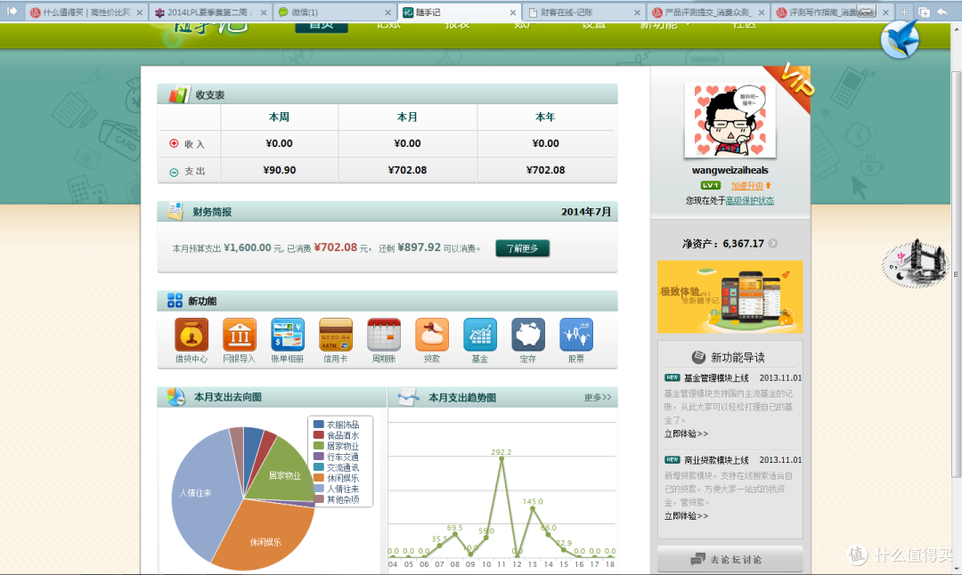This screenshot has width=962, height=575.
Task: Click the 去论坛讨论 button
Action: (730, 559)
